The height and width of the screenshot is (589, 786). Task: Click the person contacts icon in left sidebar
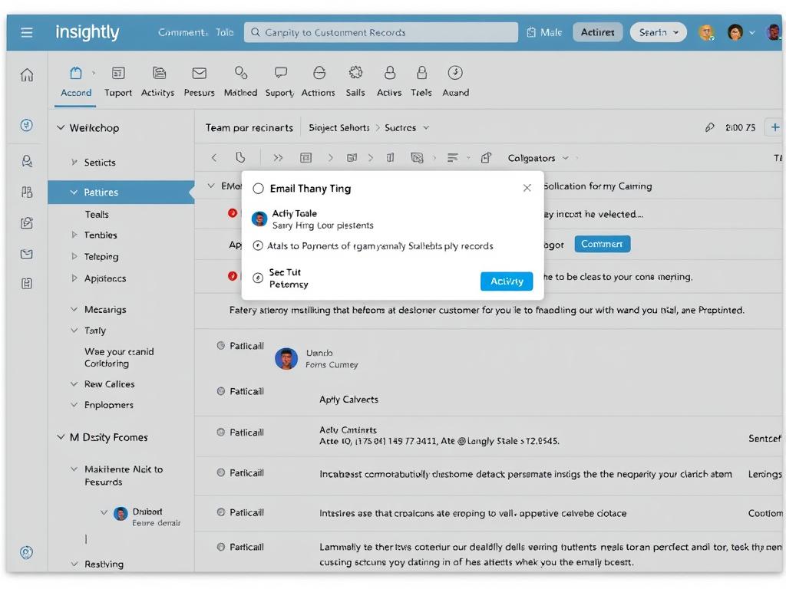27,161
